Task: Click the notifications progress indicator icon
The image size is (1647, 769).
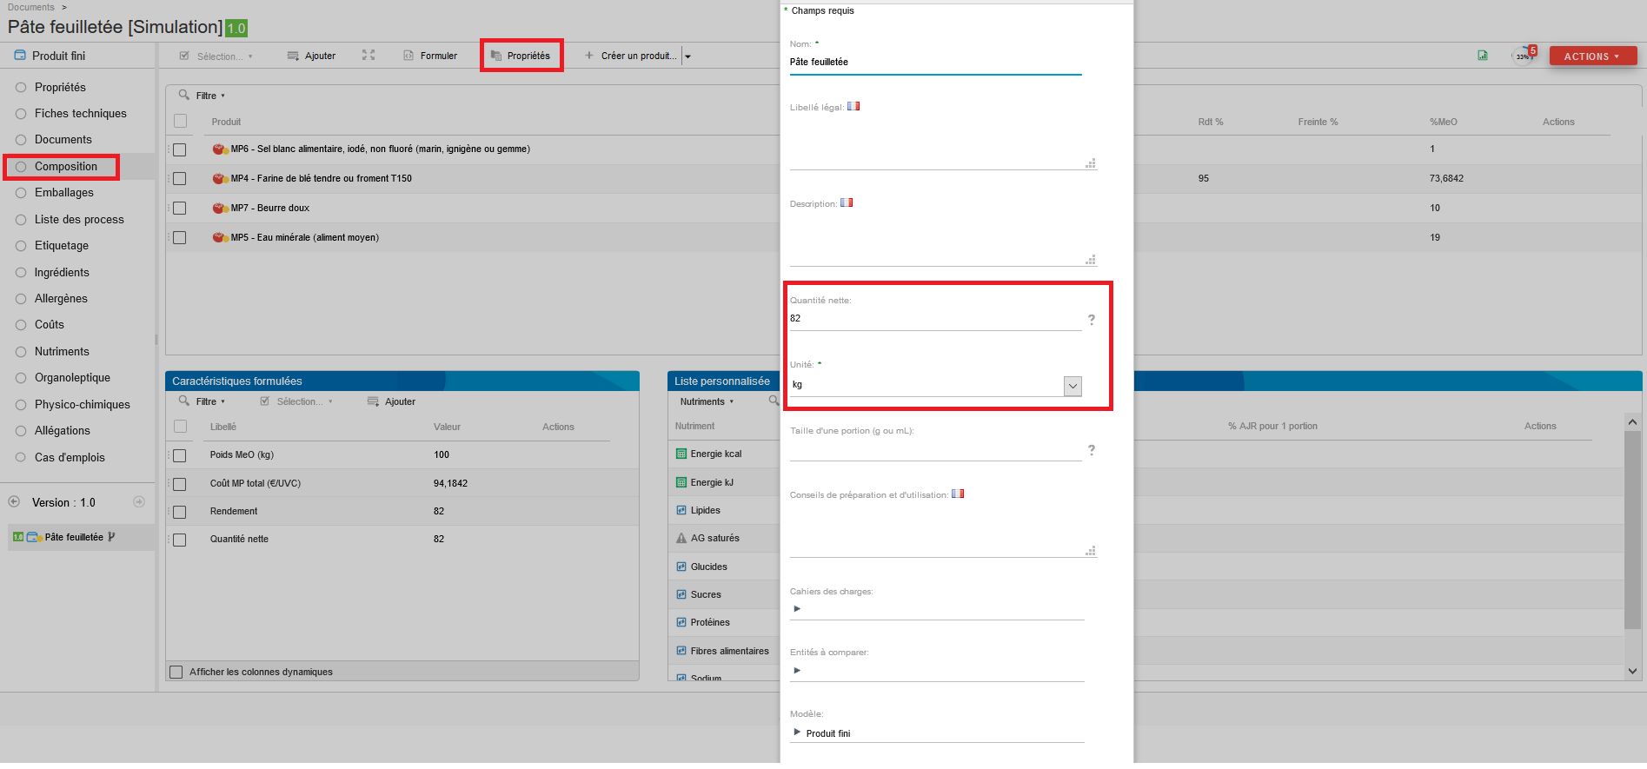Action: click(x=1523, y=56)
